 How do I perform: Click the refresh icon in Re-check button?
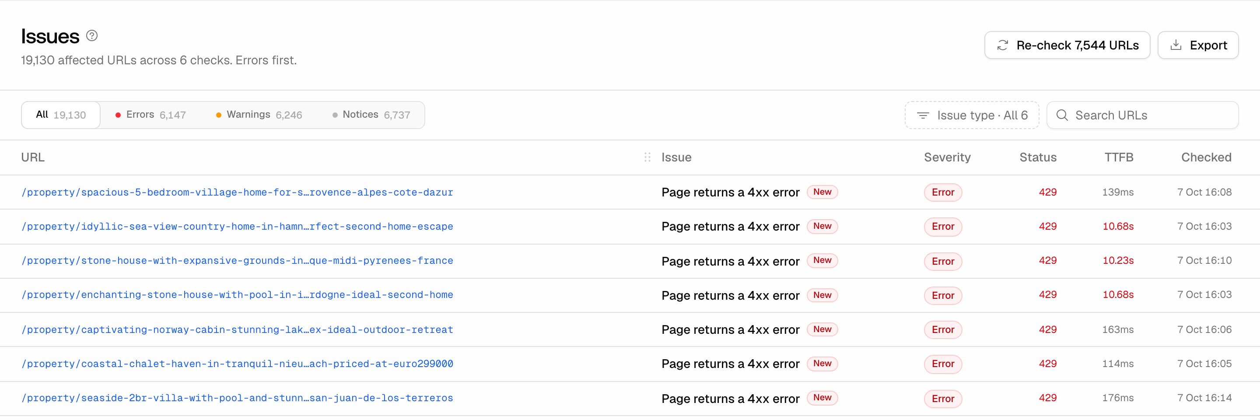click(x=1003, y=45)
